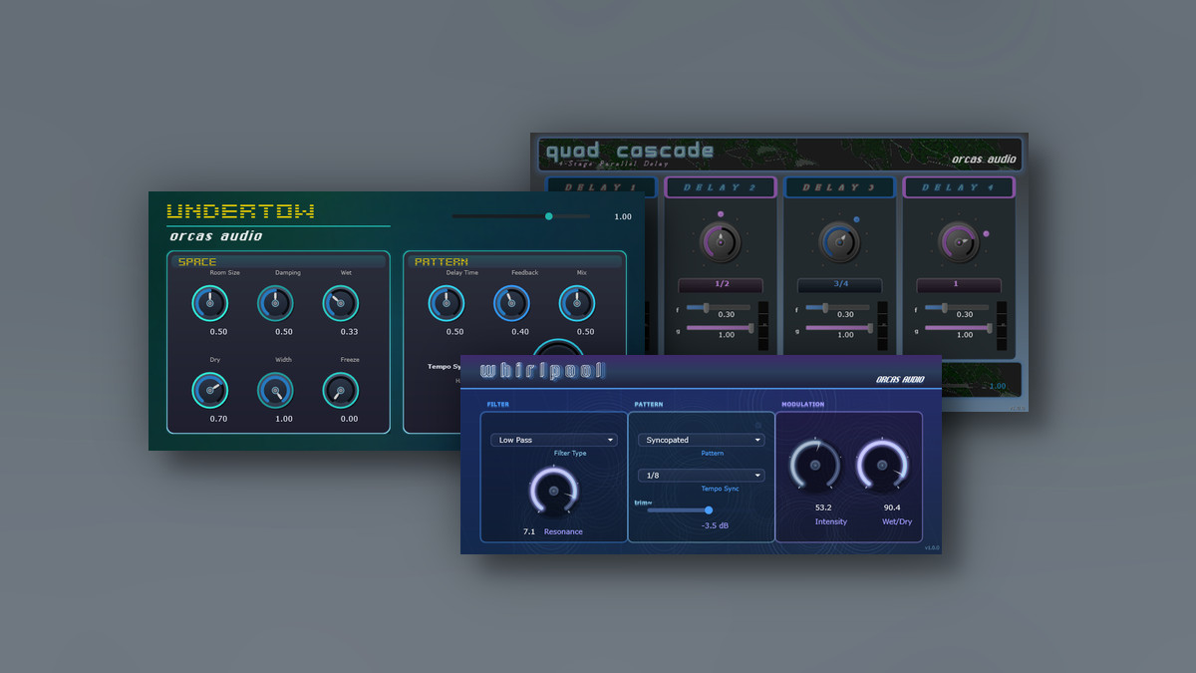This screenshot has width=1196, height=673.
Task: Open the 1/8 Tempo Sync dropdown
Action: tap(701, 476)
